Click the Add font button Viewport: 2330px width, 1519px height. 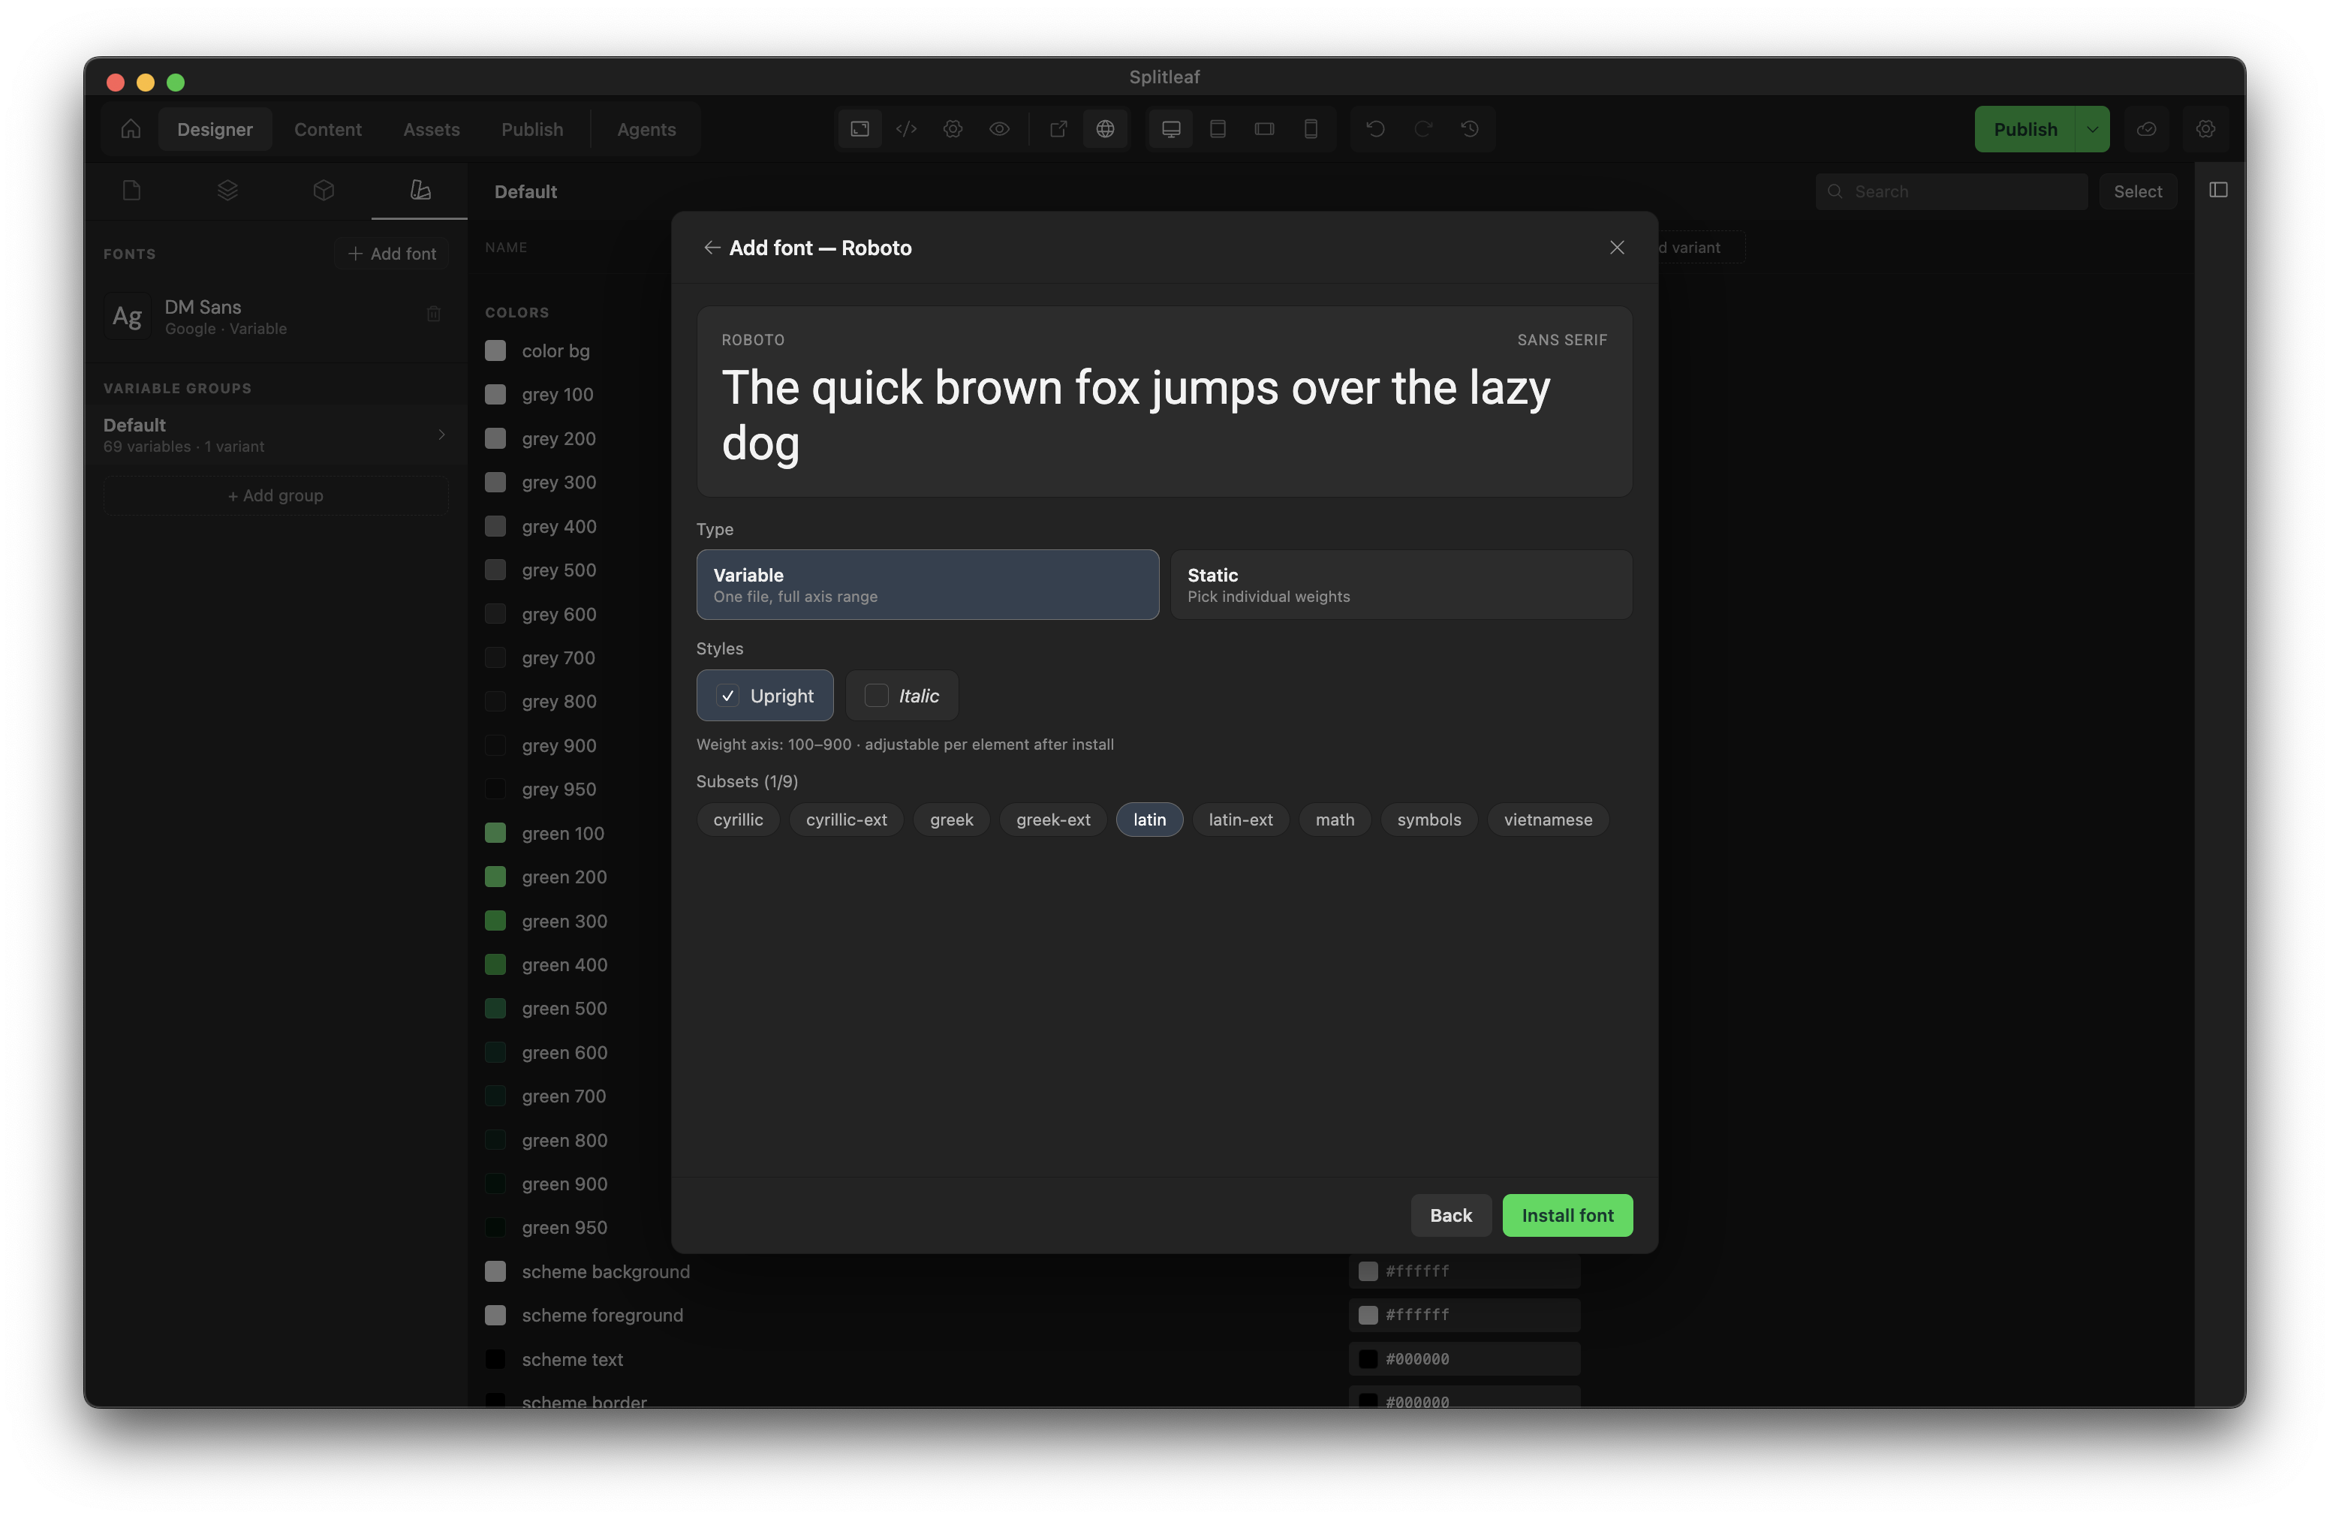392,254
